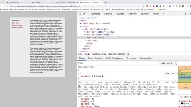Toggle :hov element state panel
This screenshot has width=191, height=107.
(163, 63)
